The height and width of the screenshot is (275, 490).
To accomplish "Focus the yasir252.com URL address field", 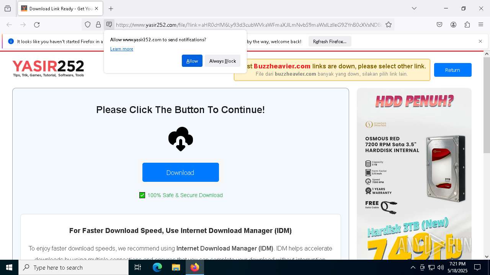I will click(x=249, y=25).
